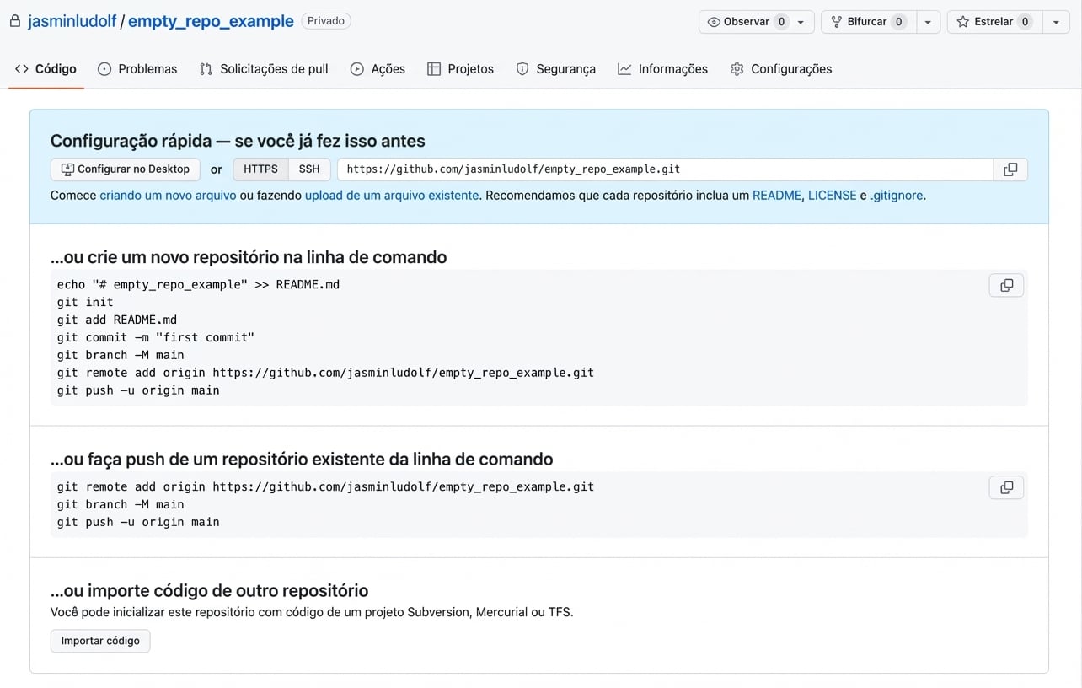The image size is (1082, 688).
Task: Expand the dropdown arrow next to Estrelar
Action: (x=1056, y=22)
